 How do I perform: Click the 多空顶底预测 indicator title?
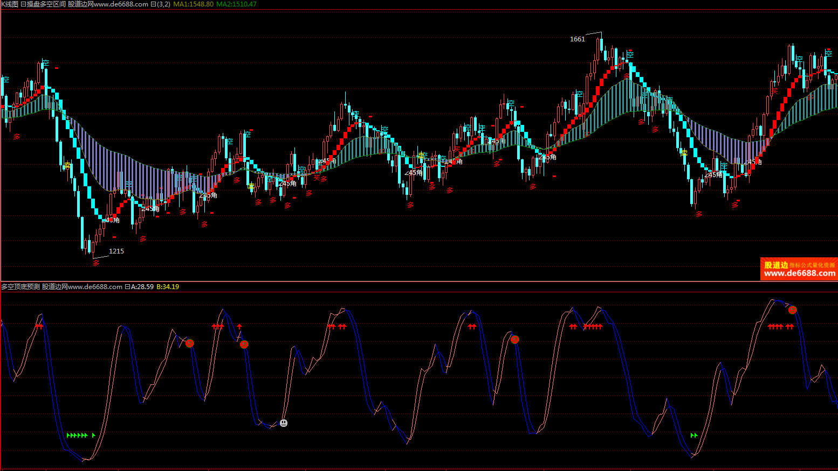pyautogui.click(x=20, y=287)
